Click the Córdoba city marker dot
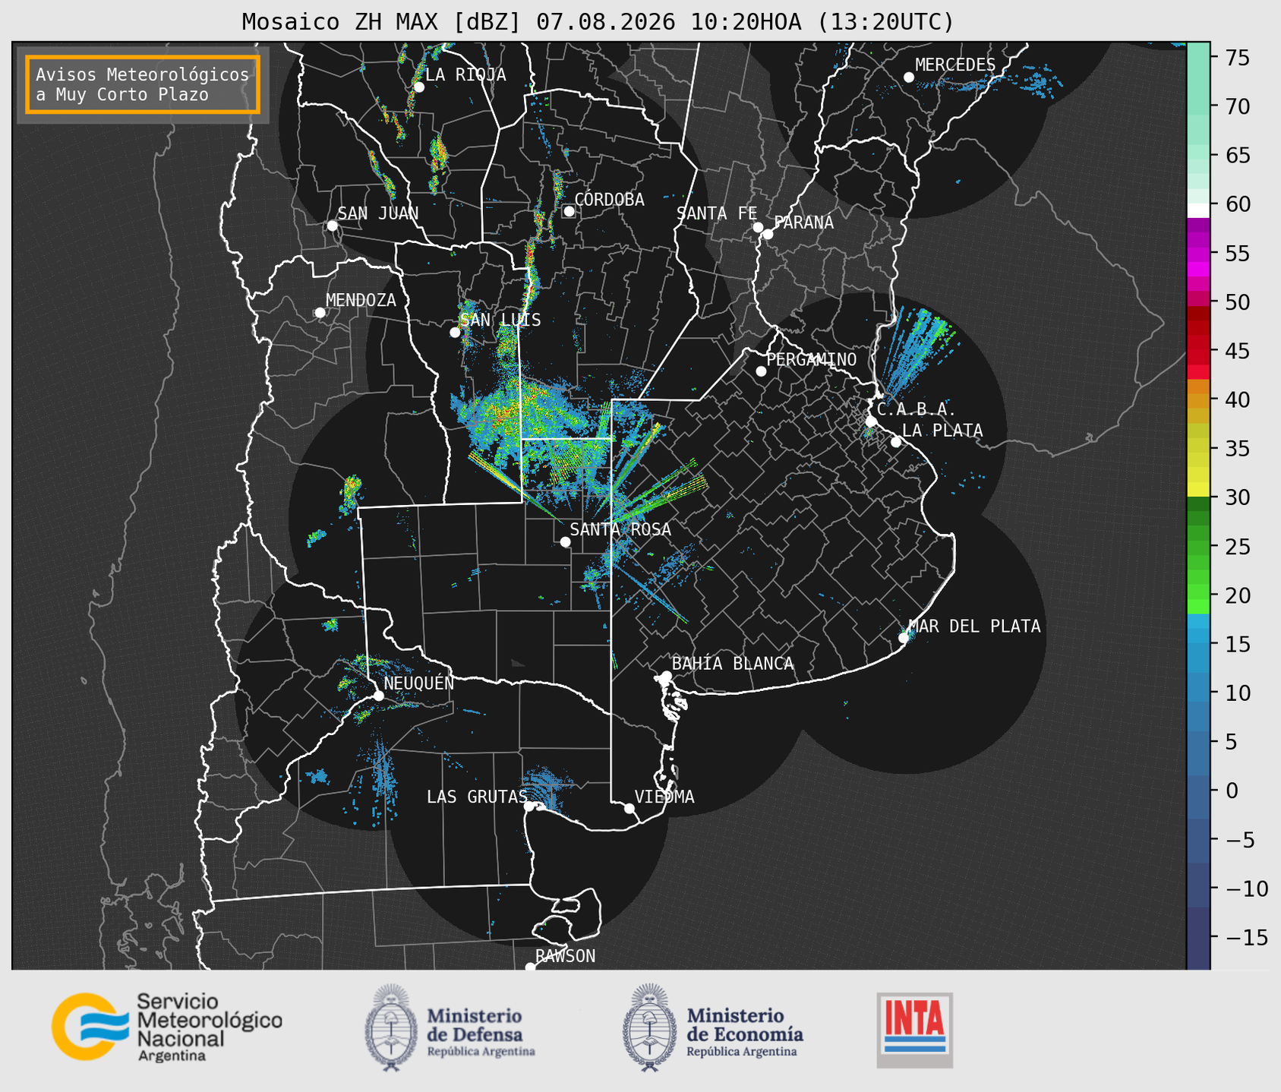Image resolution: width=1281 pixels, height=1092 pixels. pos(569,211)
